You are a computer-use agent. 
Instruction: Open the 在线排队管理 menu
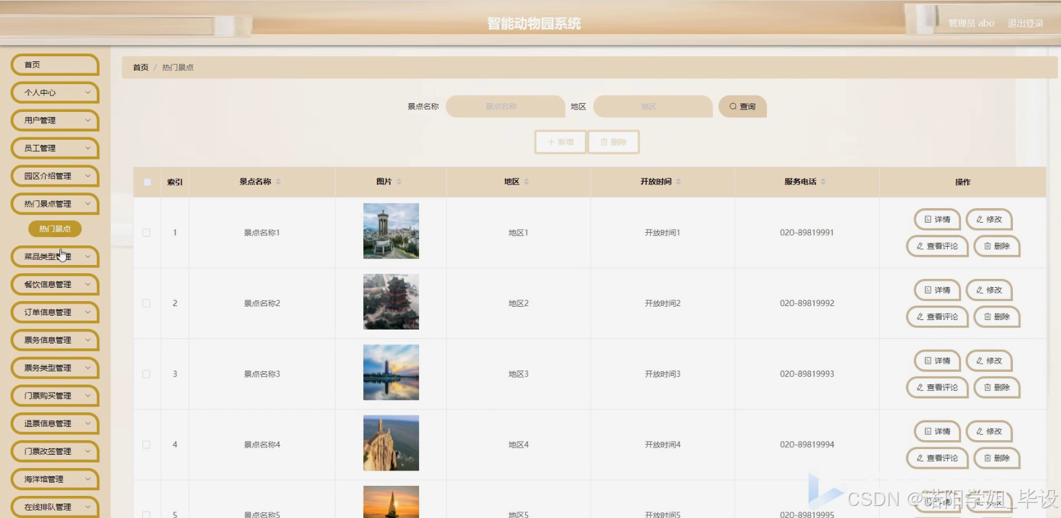click(55, 507)
